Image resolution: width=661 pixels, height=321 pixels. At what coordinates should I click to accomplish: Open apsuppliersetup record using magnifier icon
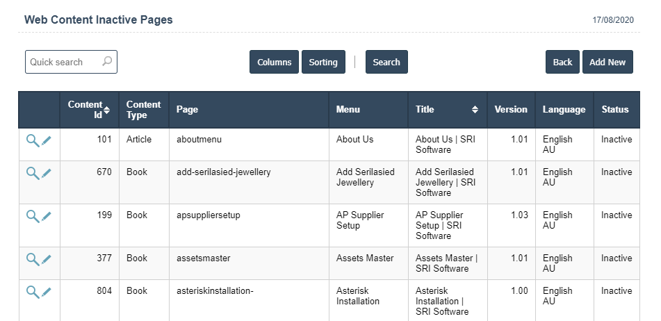tap(32, 216)
